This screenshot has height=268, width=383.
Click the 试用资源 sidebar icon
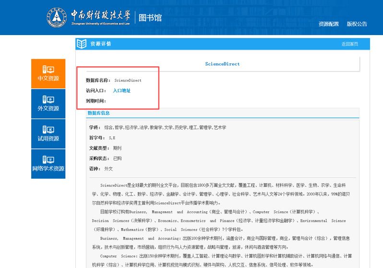48,129
